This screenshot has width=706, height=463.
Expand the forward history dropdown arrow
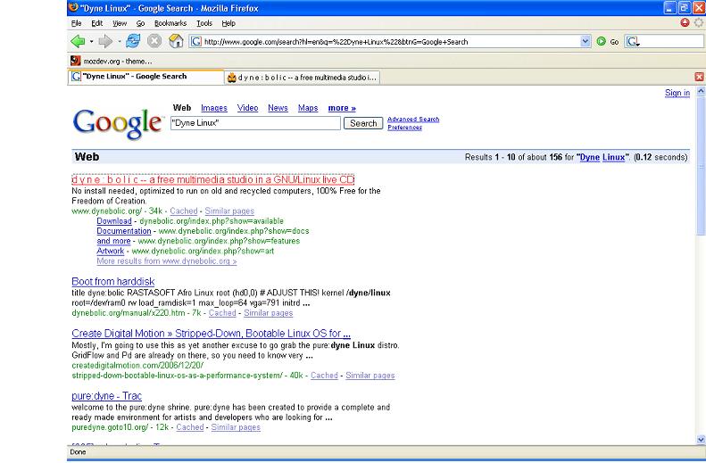pyautogui.click(x=118, y=41)
